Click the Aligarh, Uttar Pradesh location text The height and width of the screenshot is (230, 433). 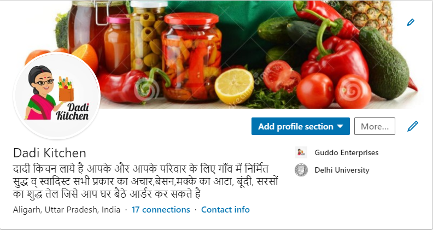(67, 210)
